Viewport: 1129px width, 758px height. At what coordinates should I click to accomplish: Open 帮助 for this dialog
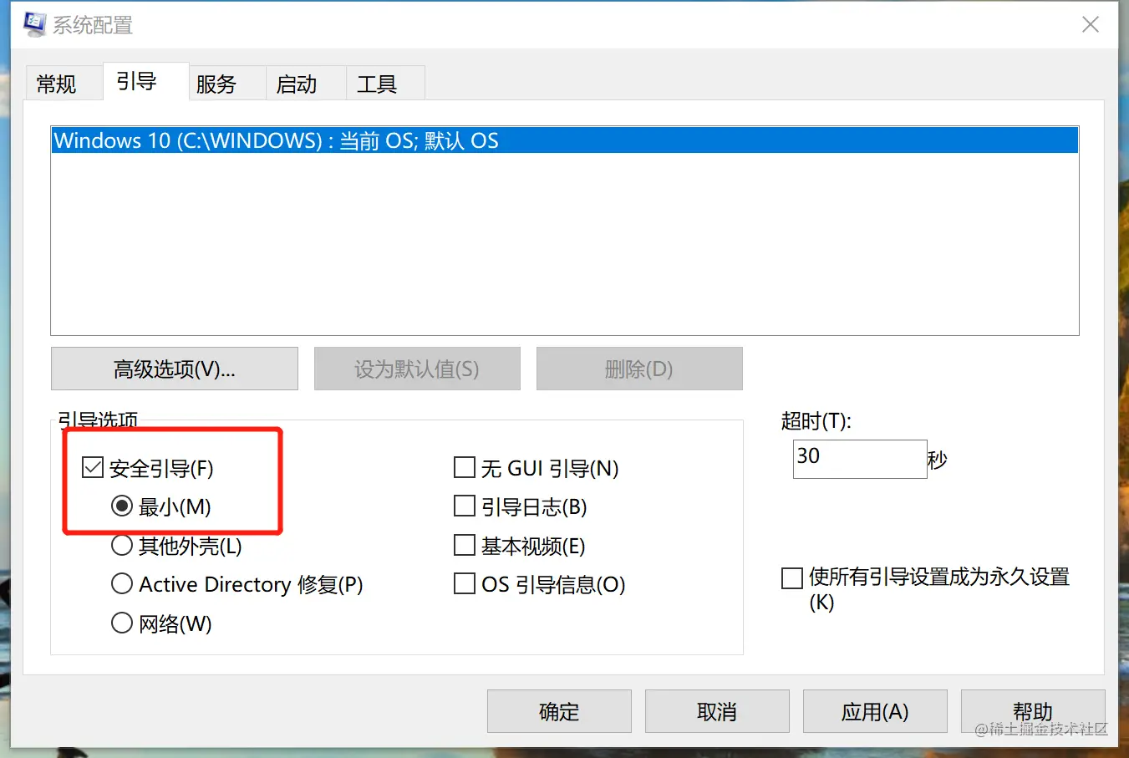[1033, 711]
